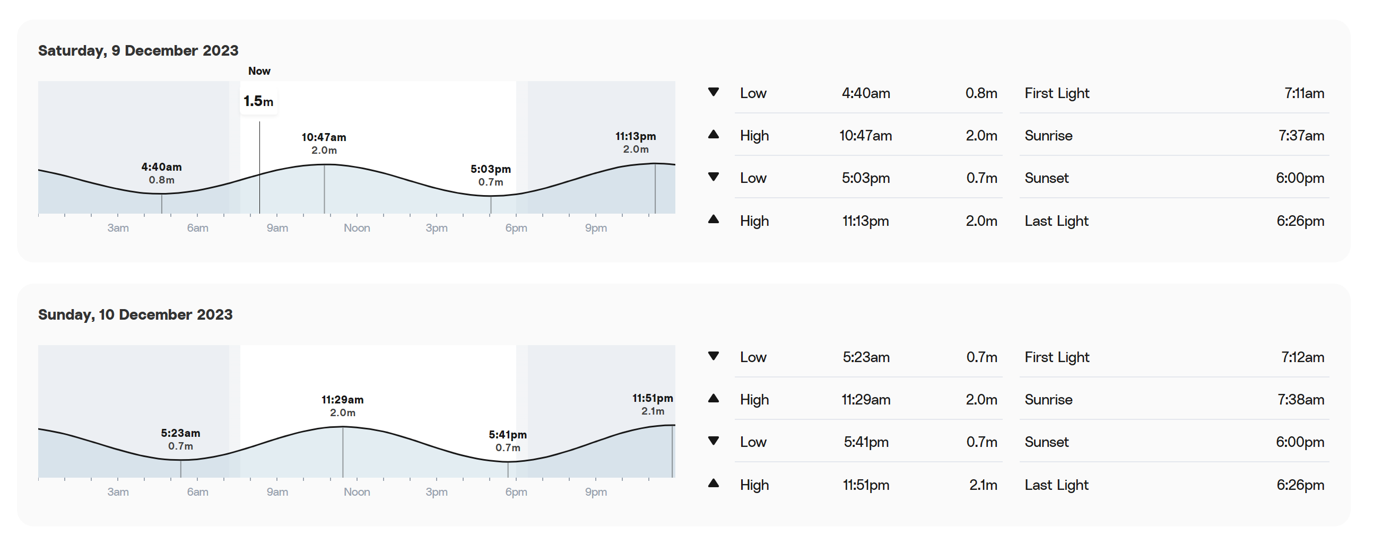Click the up arrow beside Saturday 10:47am high
This screenshot has width=1373, height=545.
click(x=713, y=135)
